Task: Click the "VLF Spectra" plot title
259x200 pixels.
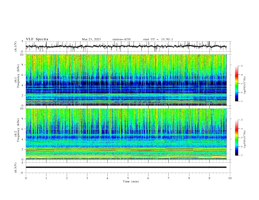Action: [x=37, y=39]
